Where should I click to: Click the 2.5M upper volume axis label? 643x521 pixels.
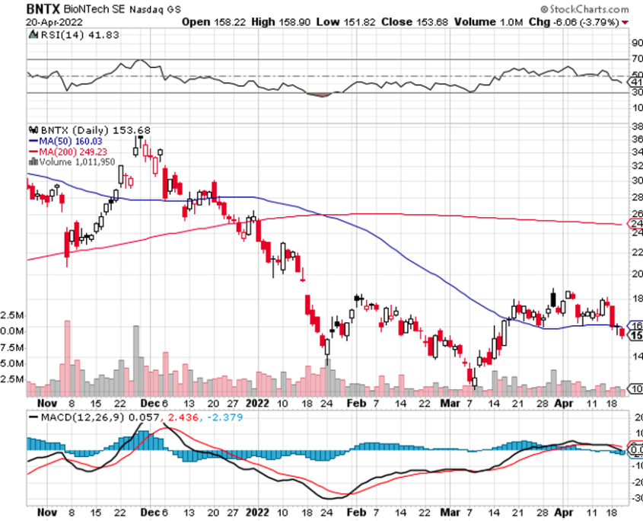[x=11, y=315]
